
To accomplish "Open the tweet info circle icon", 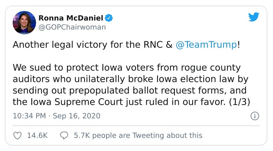I will pyautogui.click(x=255, y=116).
